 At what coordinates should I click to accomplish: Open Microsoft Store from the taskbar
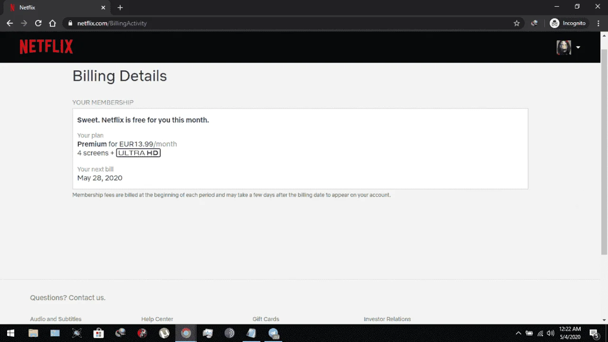[x=98, y=333]
